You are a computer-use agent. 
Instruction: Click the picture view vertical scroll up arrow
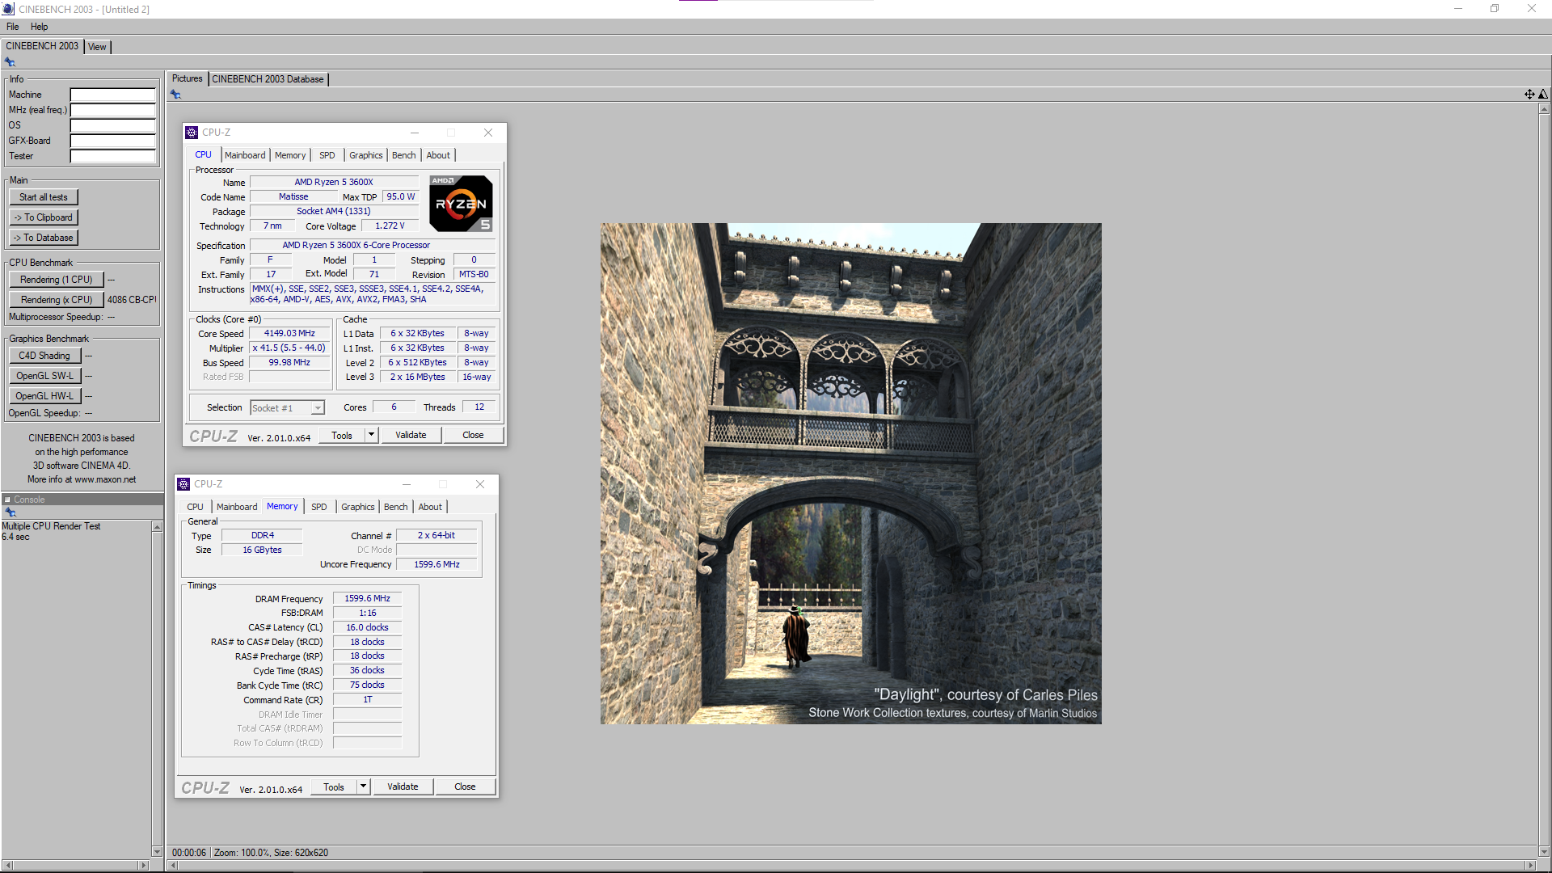(1544, 108)
